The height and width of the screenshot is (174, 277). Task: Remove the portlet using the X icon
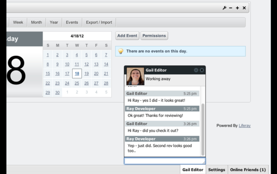244,8
